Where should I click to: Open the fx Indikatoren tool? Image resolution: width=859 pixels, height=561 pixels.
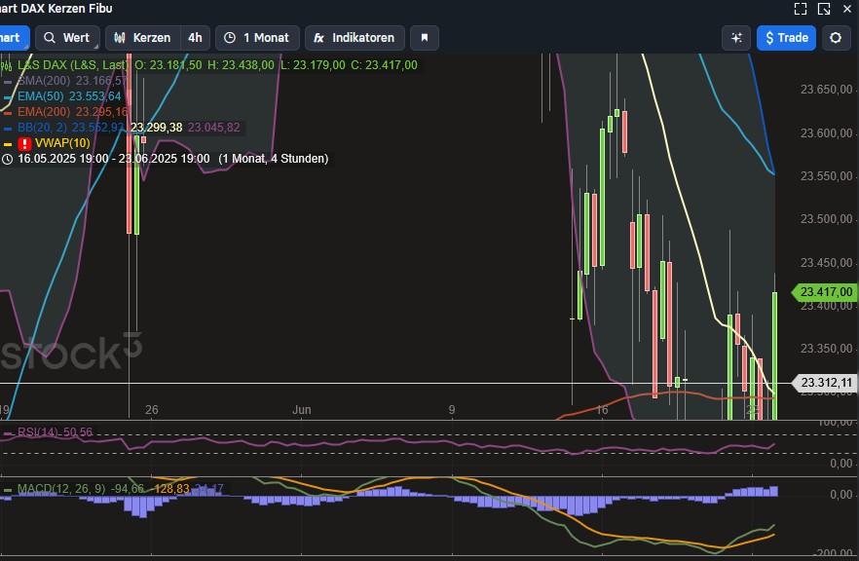pos(354,38)
